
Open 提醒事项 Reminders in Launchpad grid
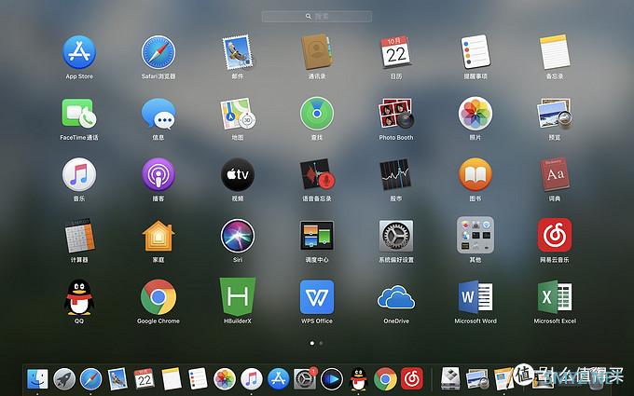[x=475, y=52]
